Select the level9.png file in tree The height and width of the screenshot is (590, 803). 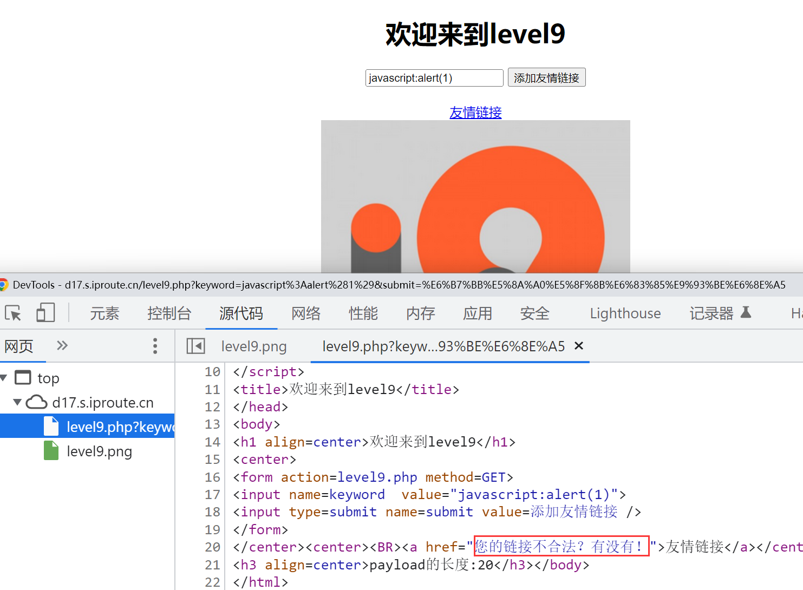point(99,451)
